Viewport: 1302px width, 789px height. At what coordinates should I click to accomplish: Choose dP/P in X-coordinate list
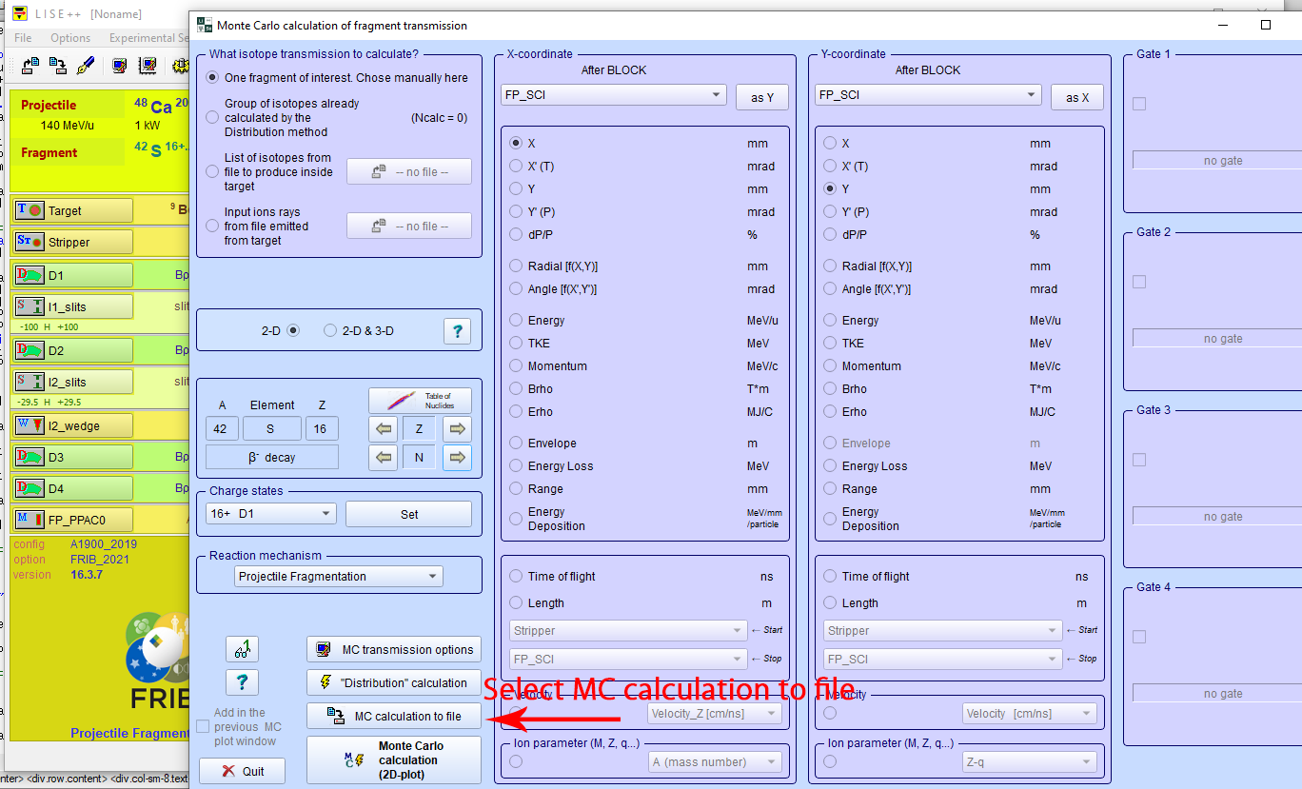pos(517,235)
